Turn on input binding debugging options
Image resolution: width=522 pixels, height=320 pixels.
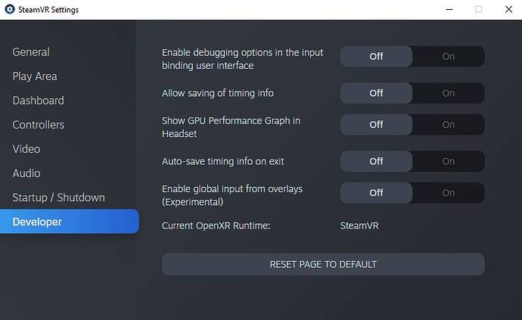click(x=449, y=57)
